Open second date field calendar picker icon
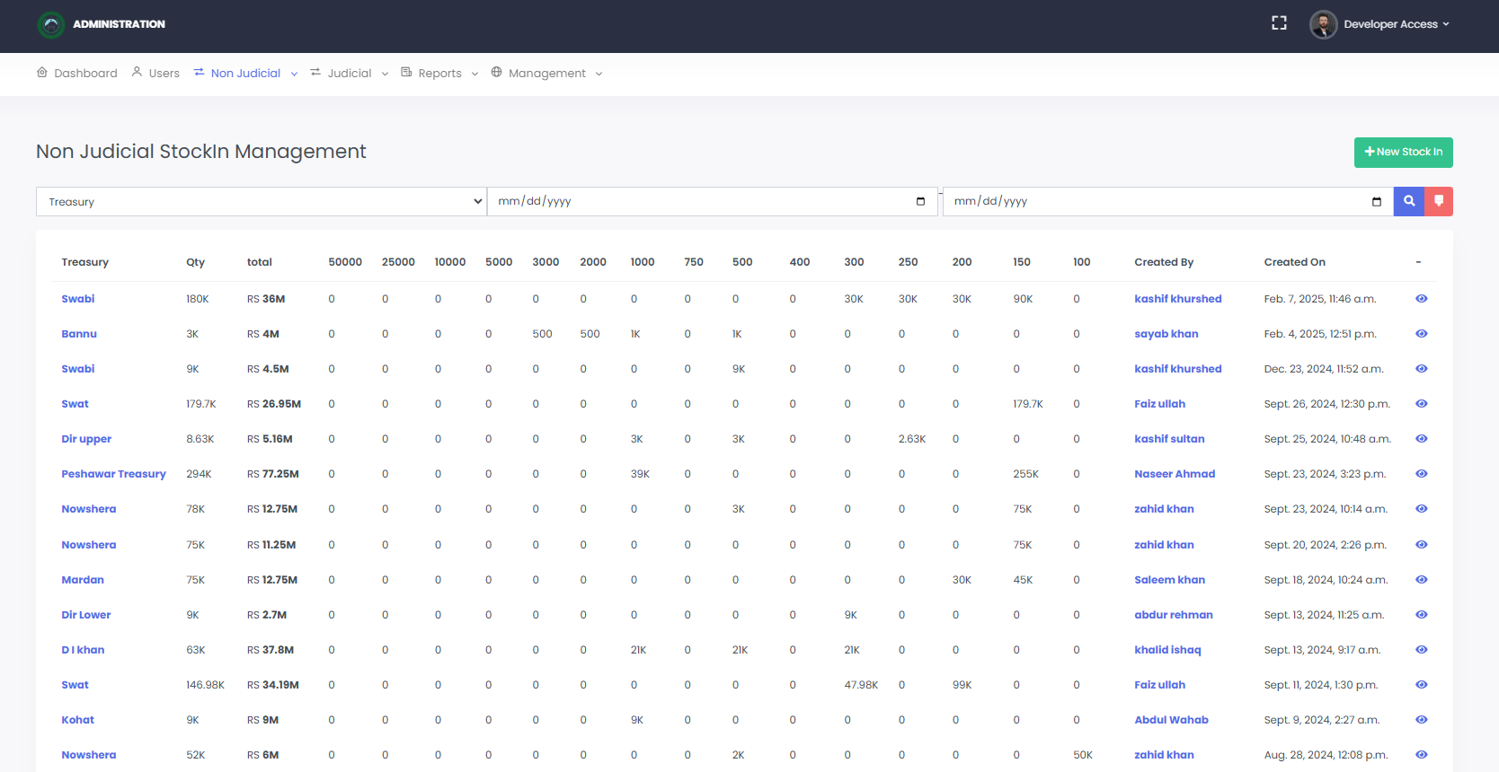The image size is (1499, 772). click(1377, 201)
